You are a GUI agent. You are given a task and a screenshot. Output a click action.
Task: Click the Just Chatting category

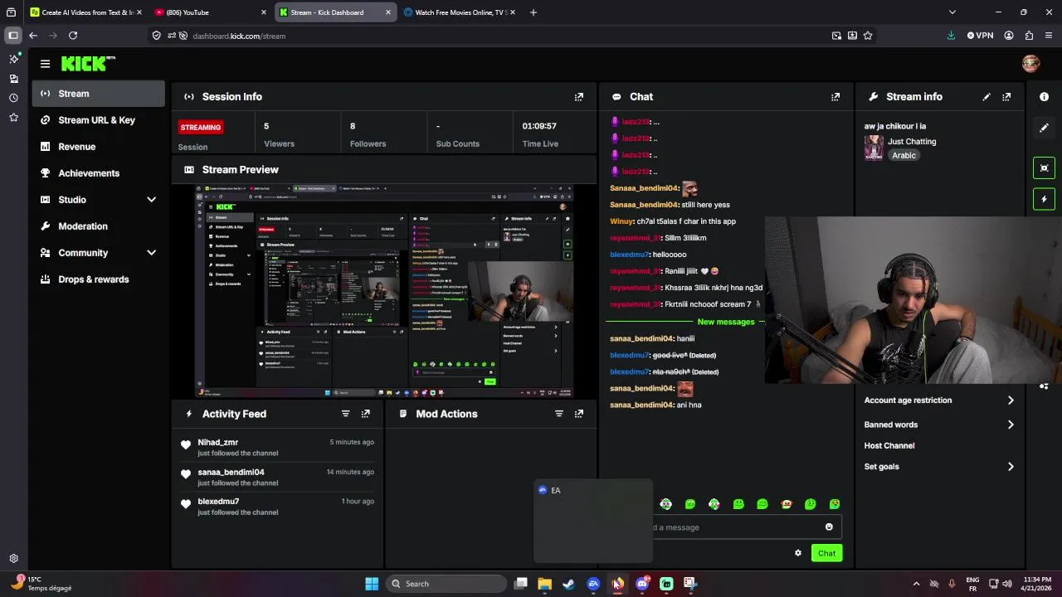point(912,142)
